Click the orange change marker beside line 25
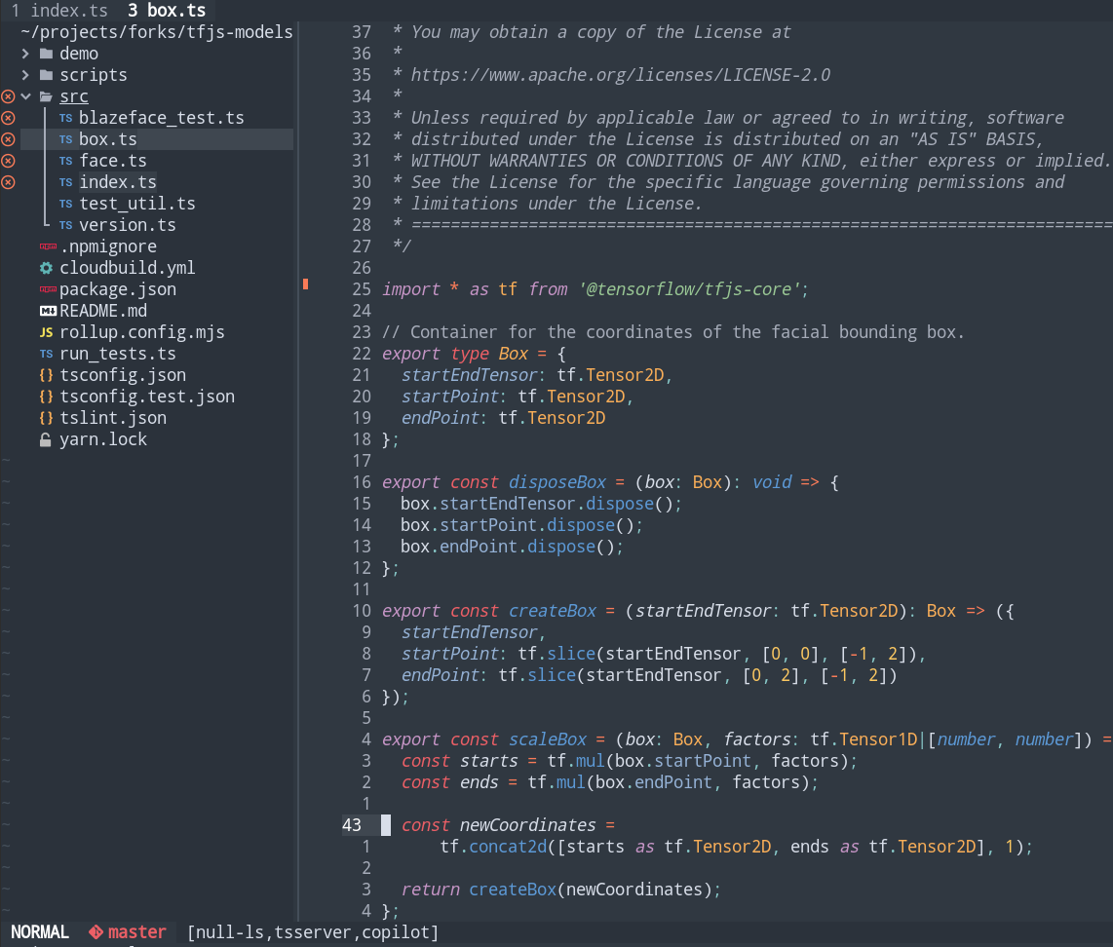This screenshot has width=1113, height=947. (x=305, y=284)
